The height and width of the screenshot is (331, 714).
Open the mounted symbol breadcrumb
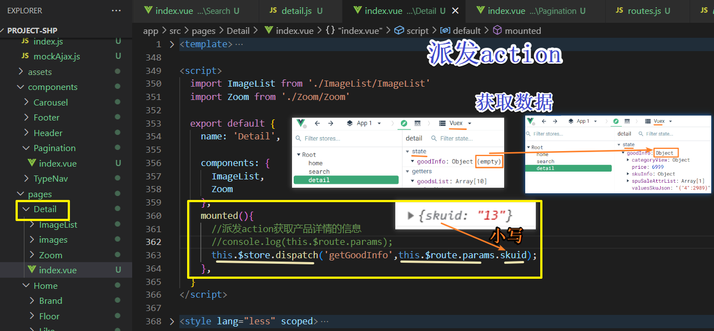click(x=523, y=31)
